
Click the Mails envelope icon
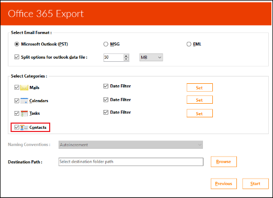(x=24, y=87)
